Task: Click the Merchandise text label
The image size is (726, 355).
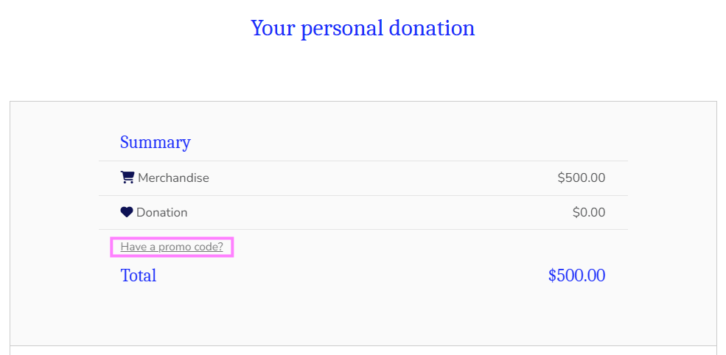Action: [173, 178]
